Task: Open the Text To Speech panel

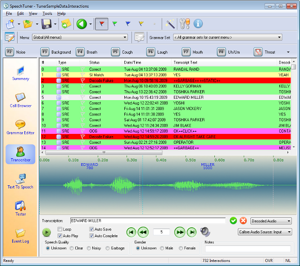Action: point(20,181)
